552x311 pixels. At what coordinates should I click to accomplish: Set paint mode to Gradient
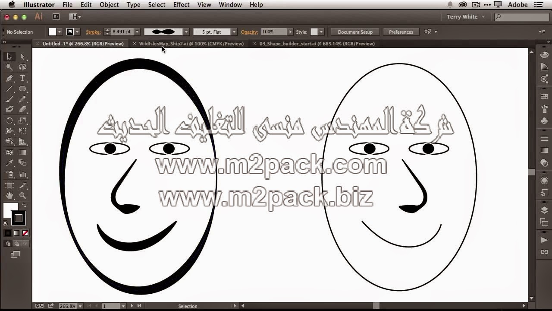click(x=16, y=233)
